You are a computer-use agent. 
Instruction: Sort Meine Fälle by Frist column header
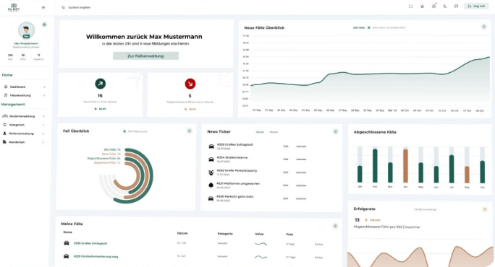point(289,235)
